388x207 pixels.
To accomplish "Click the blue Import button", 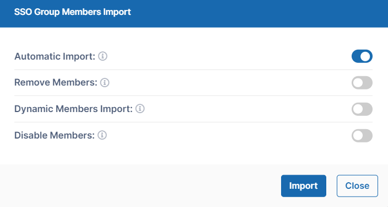I will click(304, 186).
